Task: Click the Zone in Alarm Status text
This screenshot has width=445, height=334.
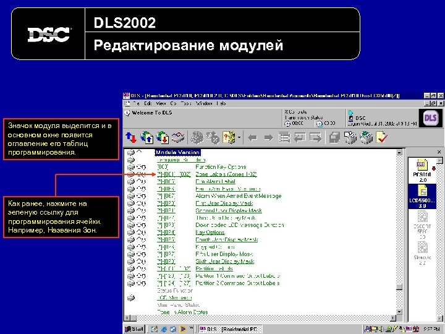Action: click(182, 312)
